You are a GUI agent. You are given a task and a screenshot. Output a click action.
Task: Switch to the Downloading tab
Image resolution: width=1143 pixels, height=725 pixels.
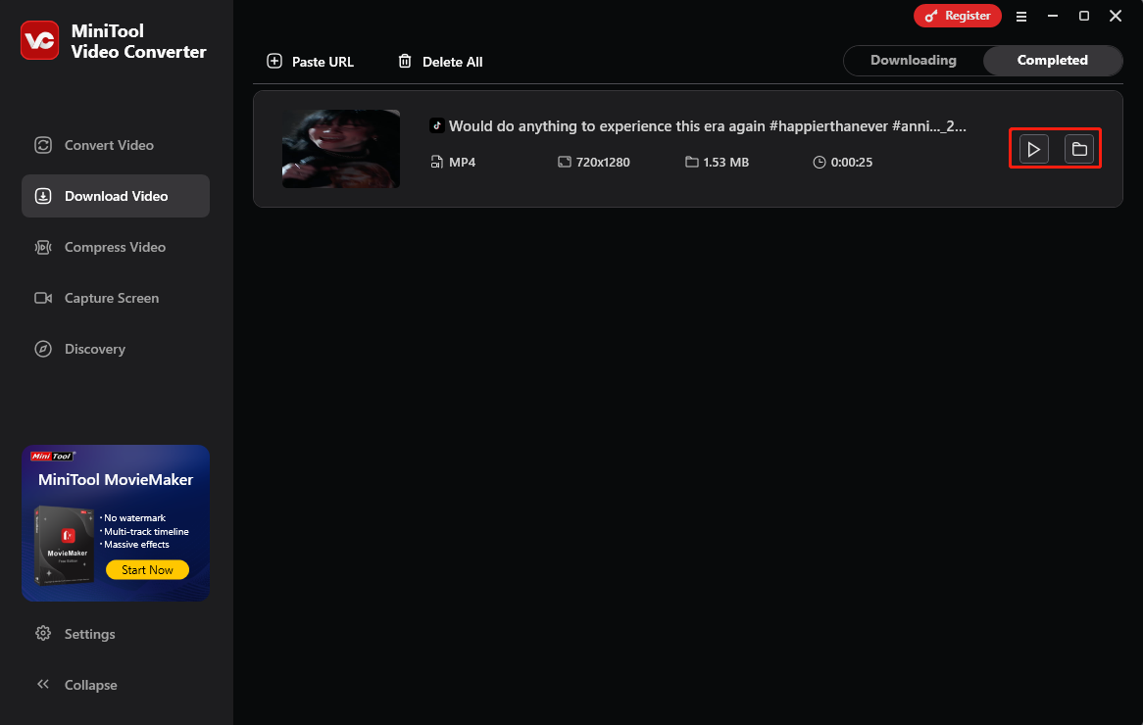(913, 61)
